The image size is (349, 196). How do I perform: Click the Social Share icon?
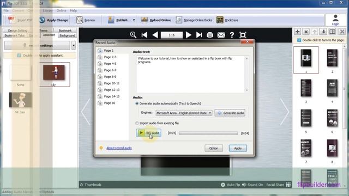288,185
